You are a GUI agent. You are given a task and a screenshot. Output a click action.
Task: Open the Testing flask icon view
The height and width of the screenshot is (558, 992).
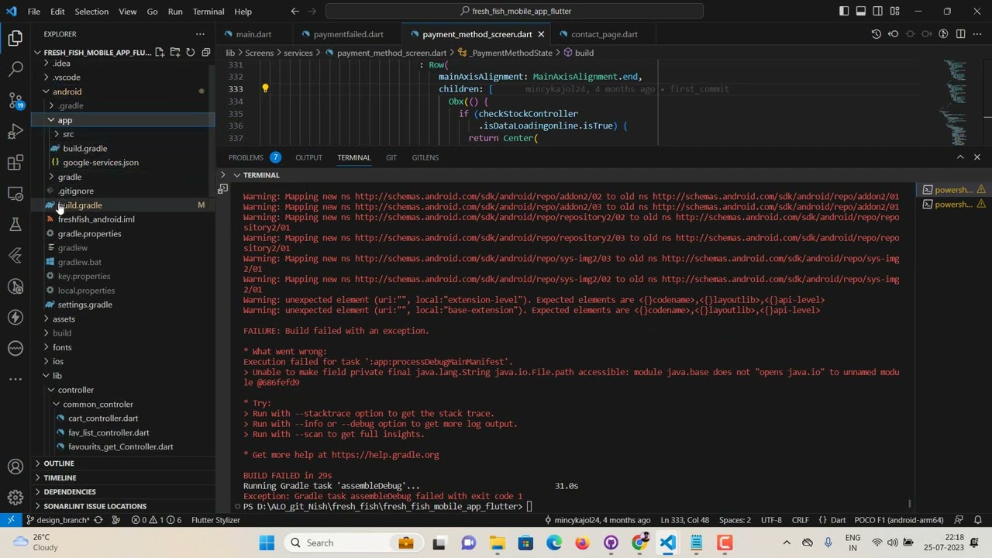click(15, 225)
